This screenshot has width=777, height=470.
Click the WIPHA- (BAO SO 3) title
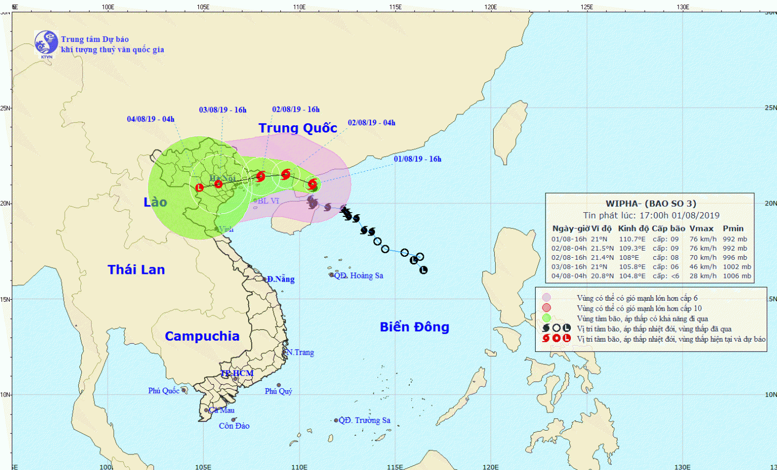[x=651, y=203]
